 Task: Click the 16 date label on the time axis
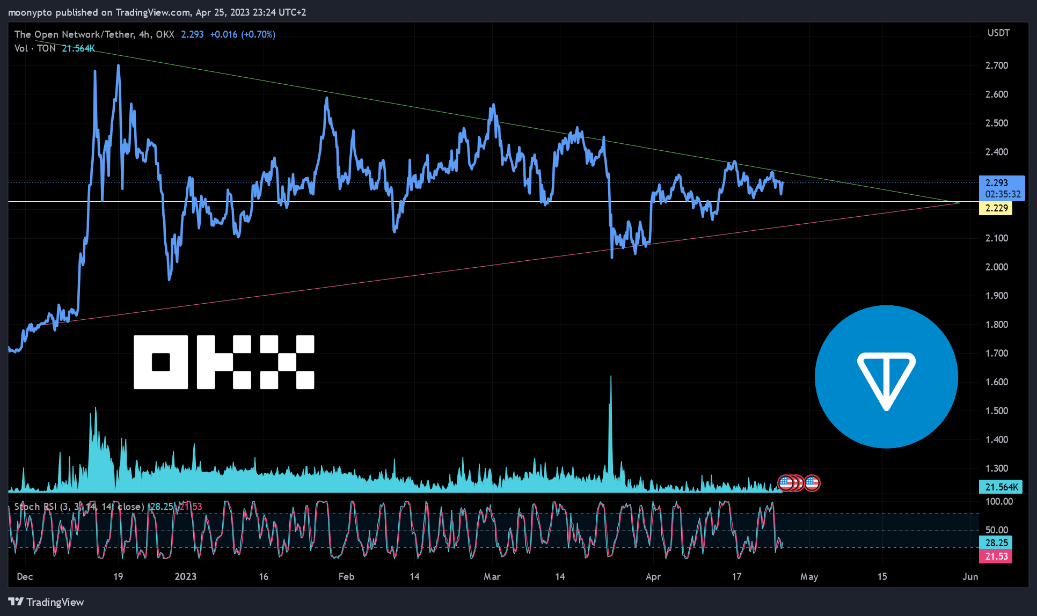pos(264,577)
